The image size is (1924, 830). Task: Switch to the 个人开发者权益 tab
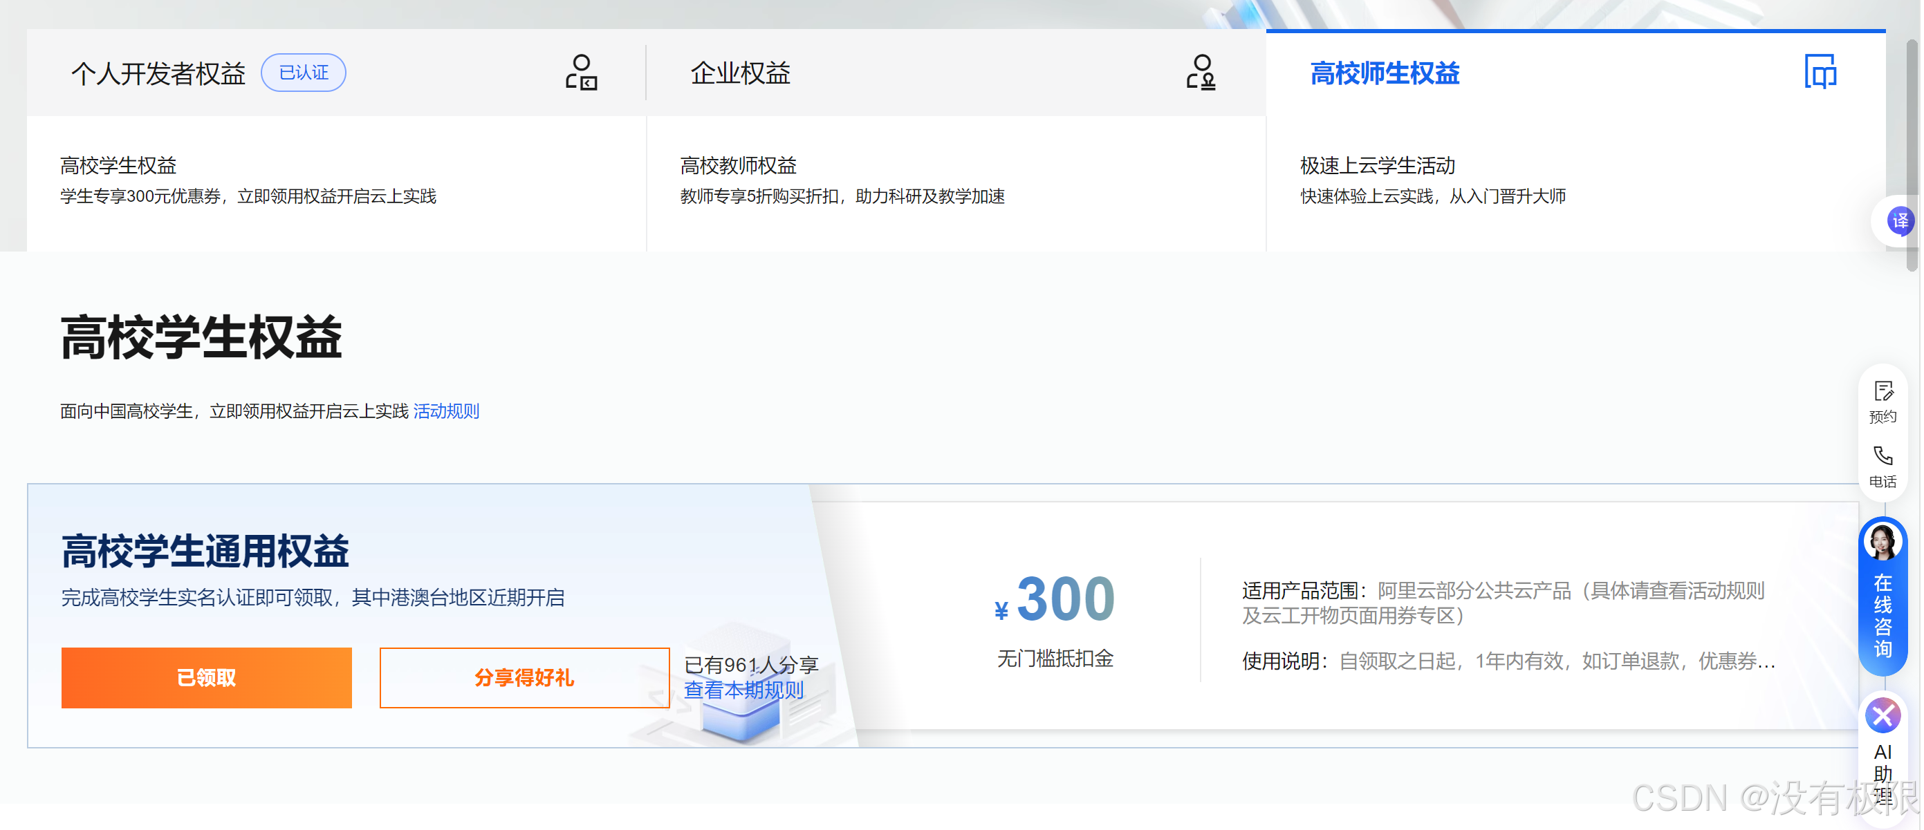(158, 74)
